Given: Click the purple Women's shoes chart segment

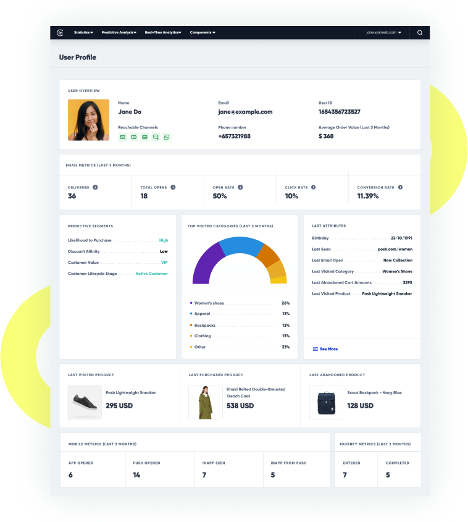Looking at the screenshot, I should tap(205, 261).
